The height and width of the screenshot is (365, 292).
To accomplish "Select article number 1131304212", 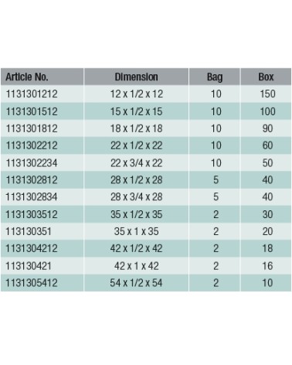I will 32,248.
